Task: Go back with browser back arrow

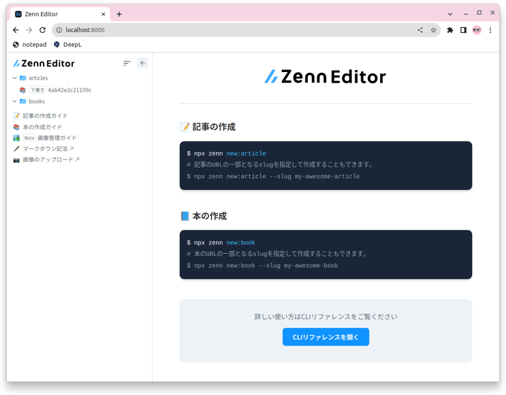Action: pyautogui.click(x=16, y=30)
